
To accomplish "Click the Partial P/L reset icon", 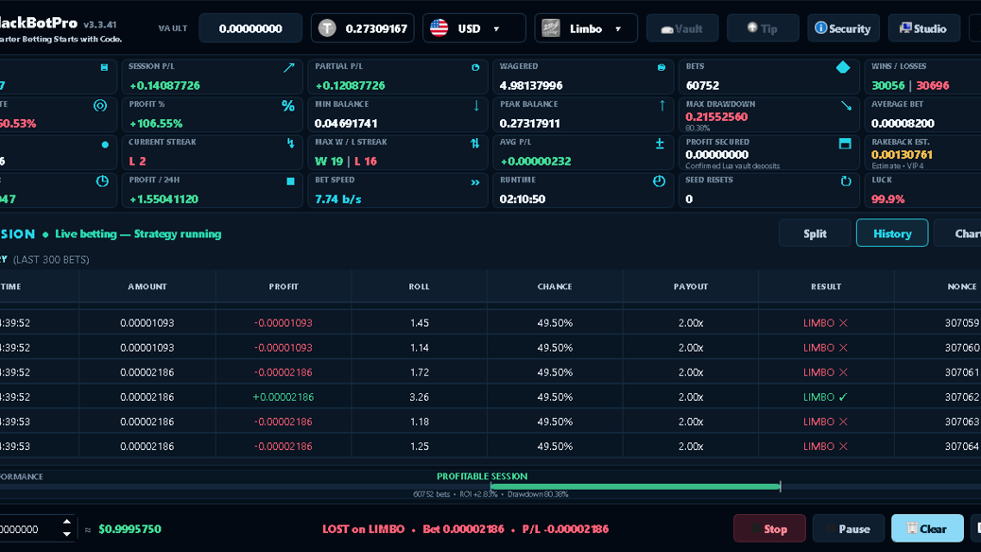I will pos(475,68).
